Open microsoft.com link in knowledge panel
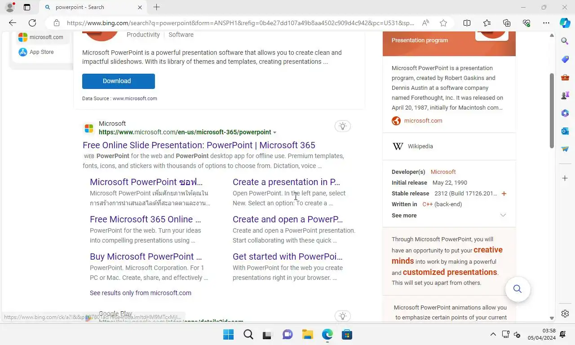The image size is (575, 345). 423,121
